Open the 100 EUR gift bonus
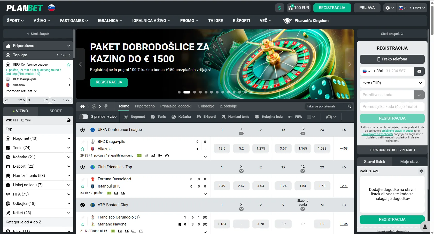 tap(299, 8)
